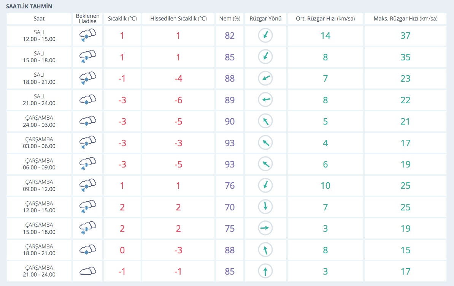This screenshot has height=286, width=454.
Task: Select the plain cloud icon for Çarşamba 21.00-24.00
Action: (87, 271)
